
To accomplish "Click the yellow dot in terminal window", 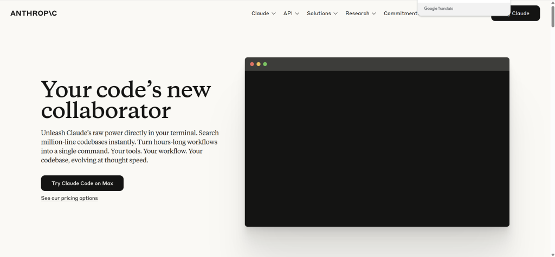I will 259,64.
